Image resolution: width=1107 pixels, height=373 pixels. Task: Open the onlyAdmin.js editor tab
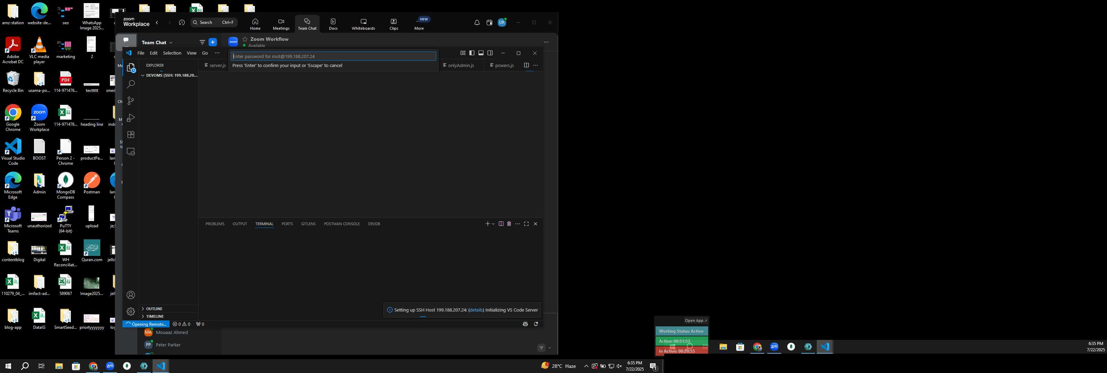[461, 65]
